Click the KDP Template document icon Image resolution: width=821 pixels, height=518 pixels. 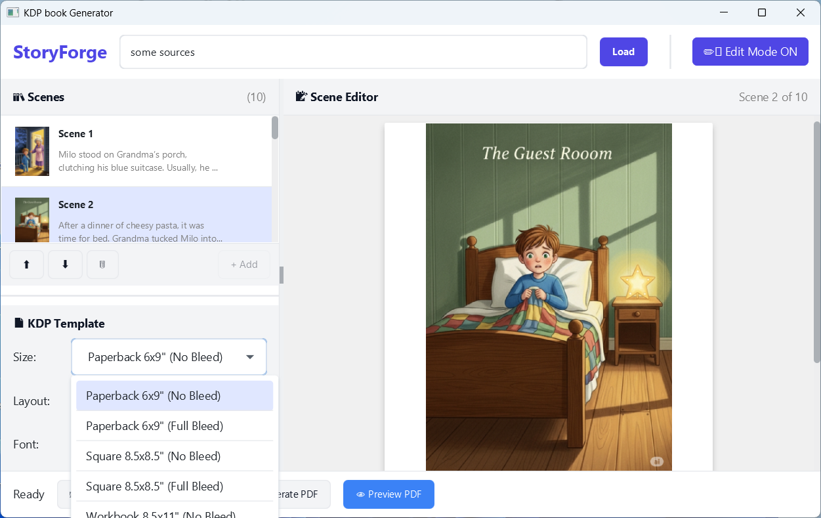click(x=18, y=323)
